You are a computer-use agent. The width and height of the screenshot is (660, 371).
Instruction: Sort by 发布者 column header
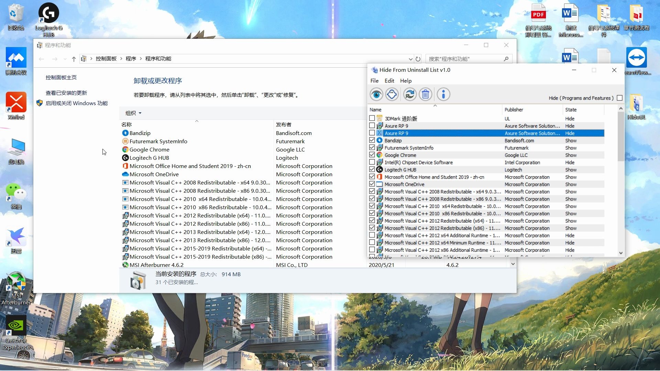click(320, 124)
